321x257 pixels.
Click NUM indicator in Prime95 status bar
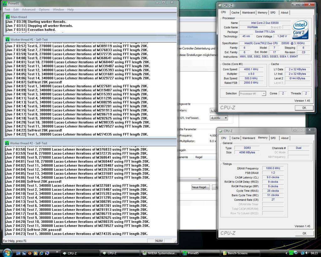click(159, 241)
